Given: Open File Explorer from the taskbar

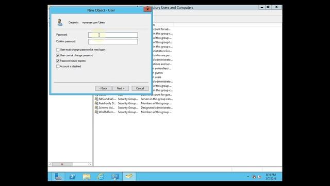Looking at the screenshot, I should click(87, 177).
